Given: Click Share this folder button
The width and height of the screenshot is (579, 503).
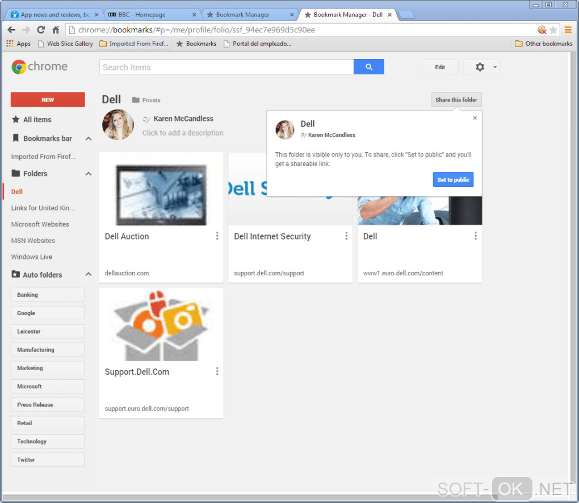Looking at the screenshot, I should (x=456, y=100).
